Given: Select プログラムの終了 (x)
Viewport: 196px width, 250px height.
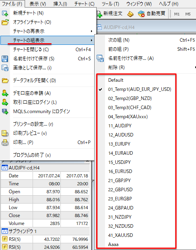Looking at the screenshot, I should point(47,155).
